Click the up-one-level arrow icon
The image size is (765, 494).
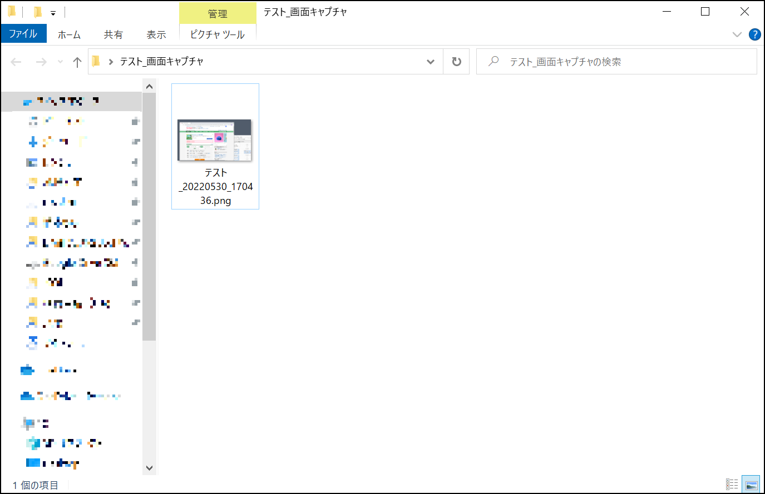click(77, 61)
